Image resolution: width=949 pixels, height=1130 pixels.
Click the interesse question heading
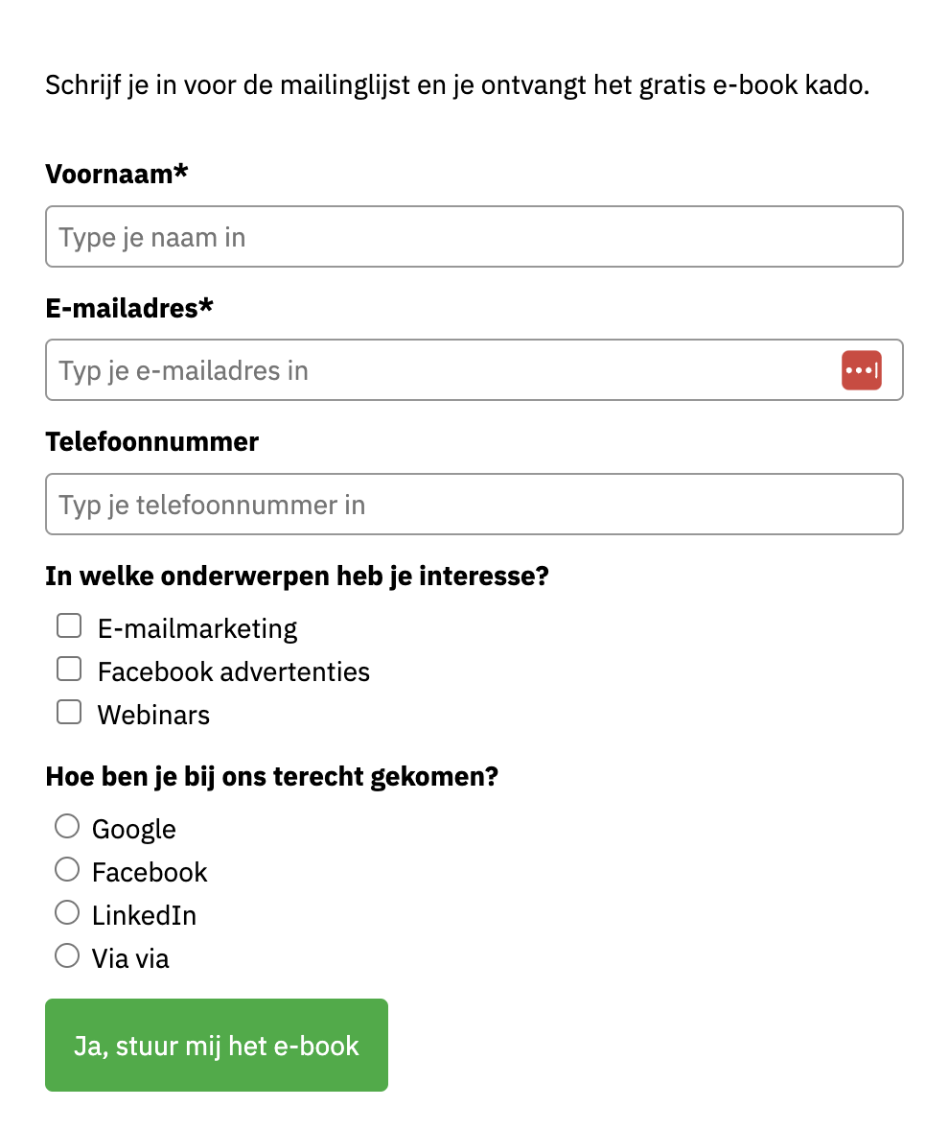point(297,576)
